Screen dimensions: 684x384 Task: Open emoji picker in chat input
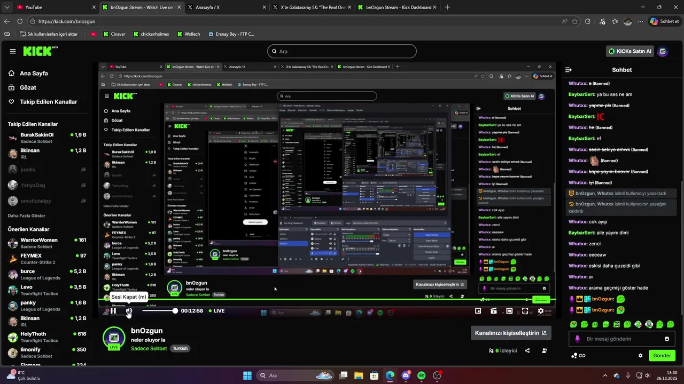pyautogui.click(x=667, y=339)
